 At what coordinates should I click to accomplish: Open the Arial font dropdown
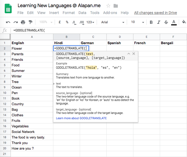pyautogui.click(x=113, y=22)
